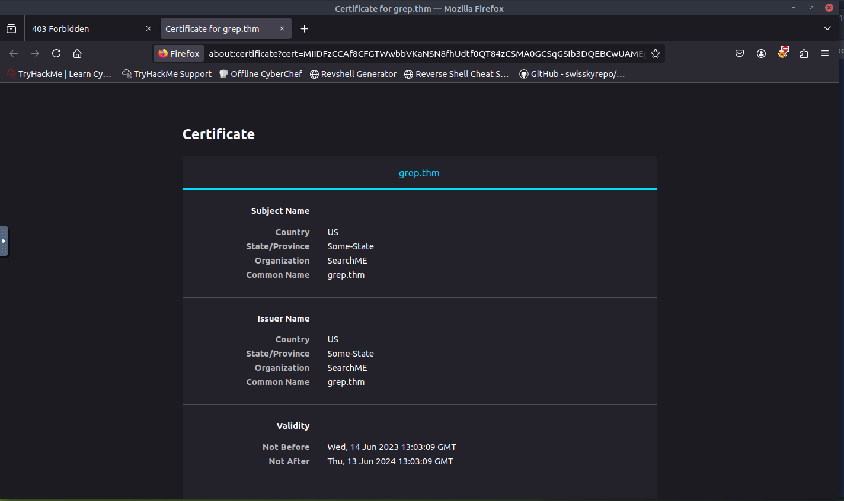The height and width of the screenshot is (501, 844).
Task: Go to the Firefox home page
Action: point(77,53)
